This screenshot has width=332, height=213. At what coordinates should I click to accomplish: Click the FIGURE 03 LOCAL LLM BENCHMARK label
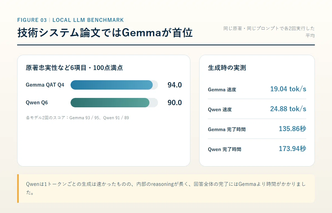[71, 20]
